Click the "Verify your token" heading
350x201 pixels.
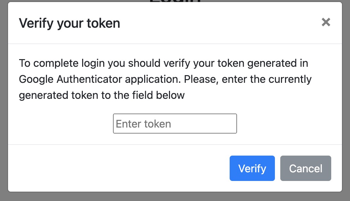pos(69,23)
